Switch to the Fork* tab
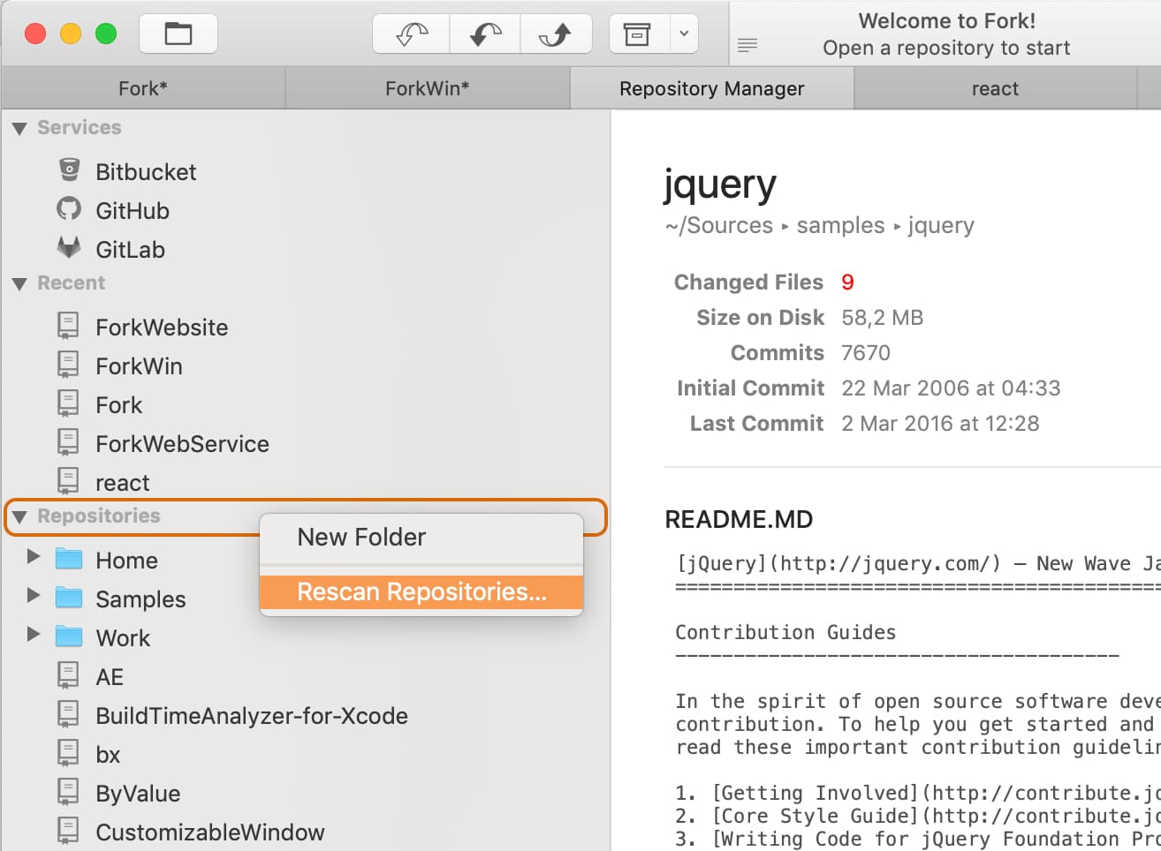Viewport: 1161px width, 851px height. (x=143, y=88)
